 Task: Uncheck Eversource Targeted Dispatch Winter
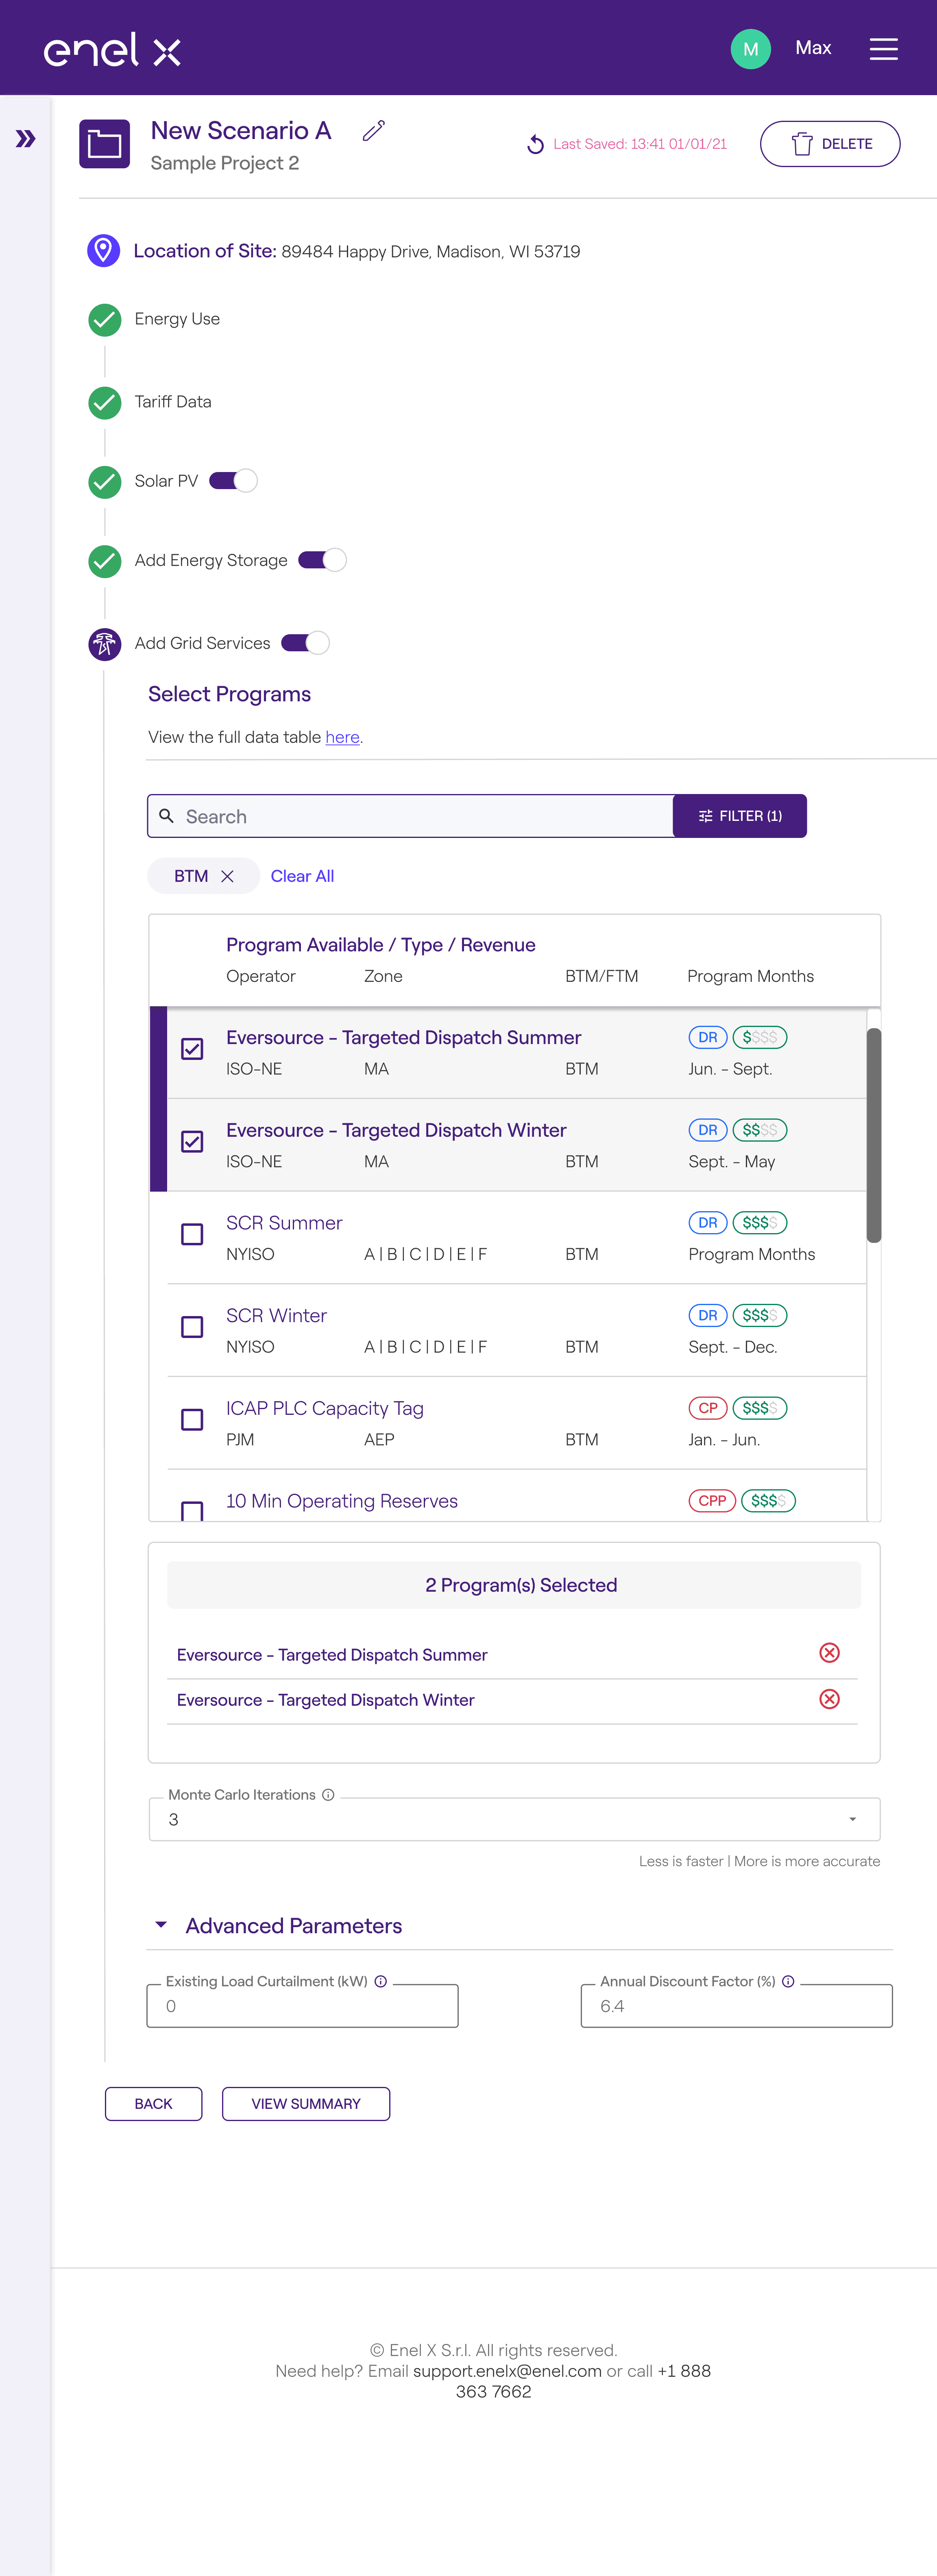pyautogui.click(x=192, y=1142)
